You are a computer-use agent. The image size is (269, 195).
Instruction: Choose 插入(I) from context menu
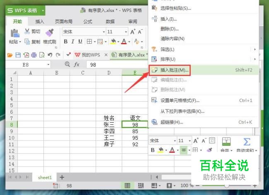(204, 19)
